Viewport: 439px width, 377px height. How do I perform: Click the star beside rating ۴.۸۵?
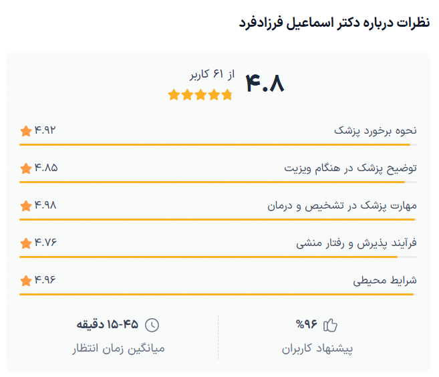[x=26, y=168]
